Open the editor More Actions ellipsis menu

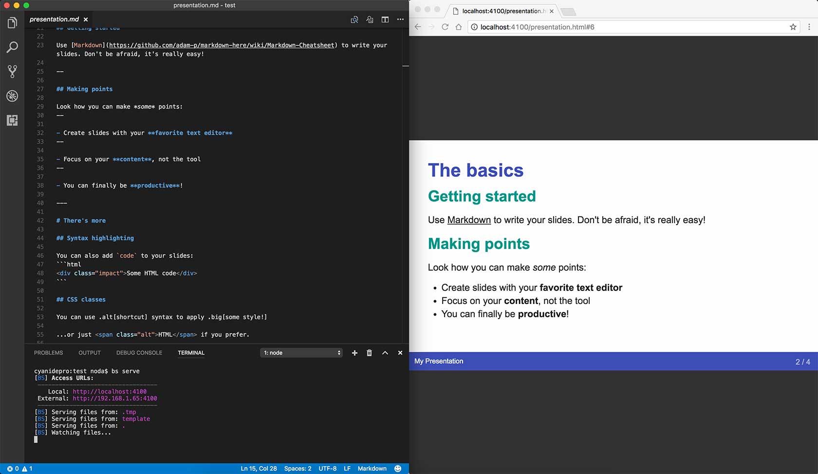(x=400, y=19)
